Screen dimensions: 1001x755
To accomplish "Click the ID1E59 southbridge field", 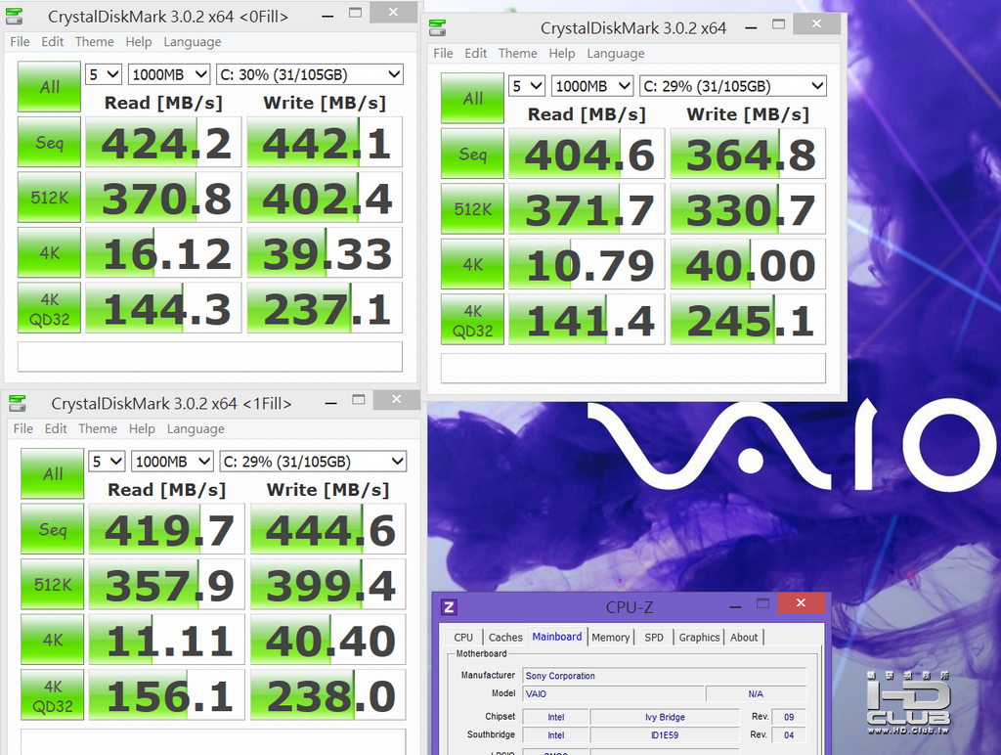I will [x=665, y=734].
